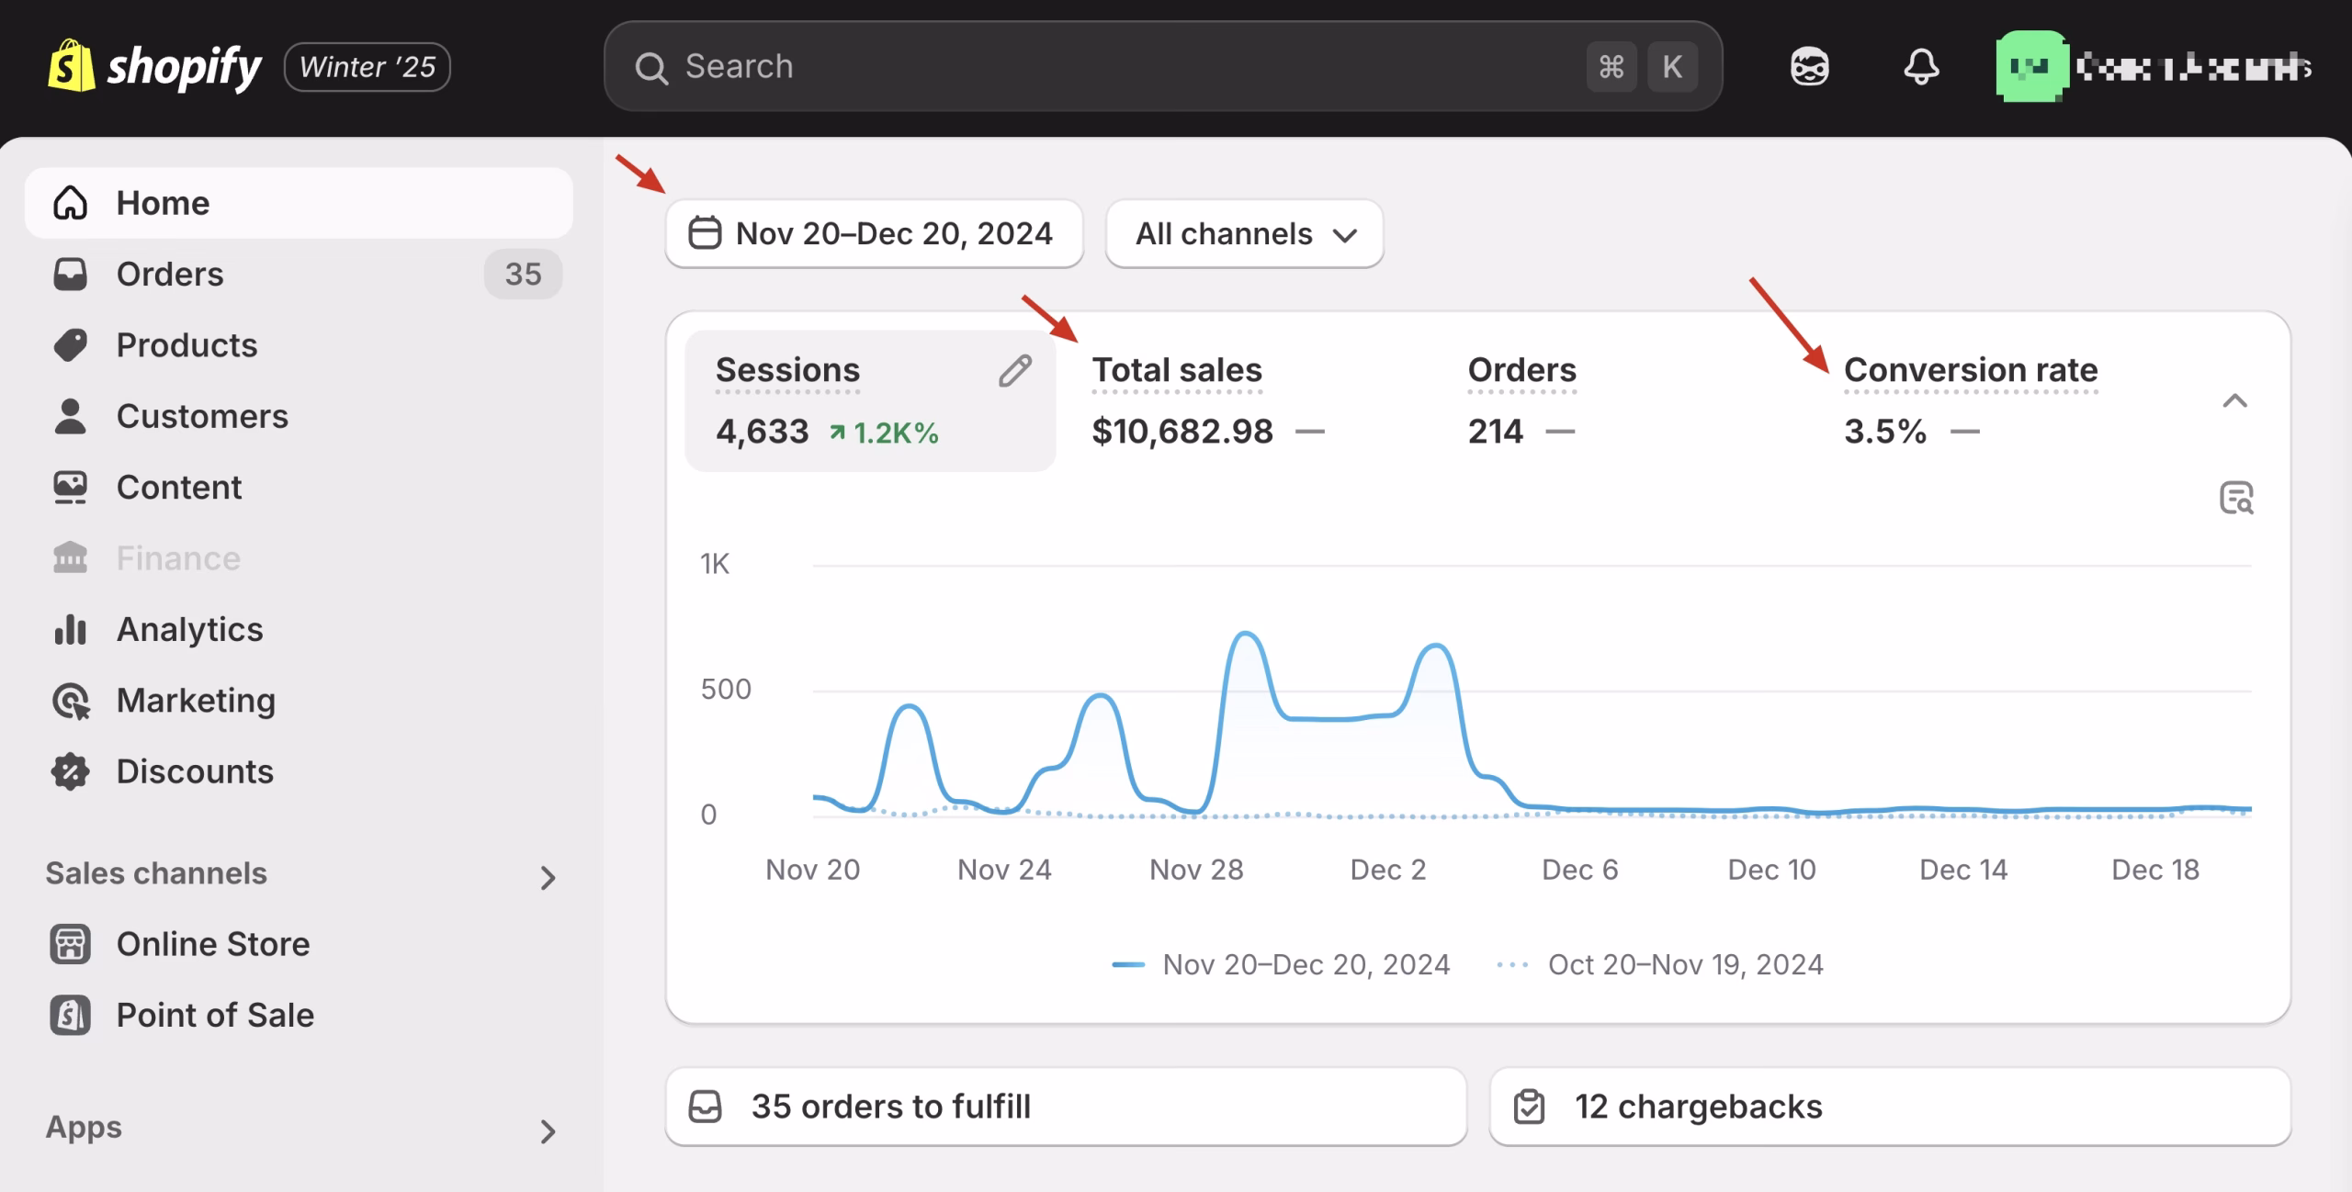
Task: Open the All channels dropdown
Action: click(x=1244, y=233)
